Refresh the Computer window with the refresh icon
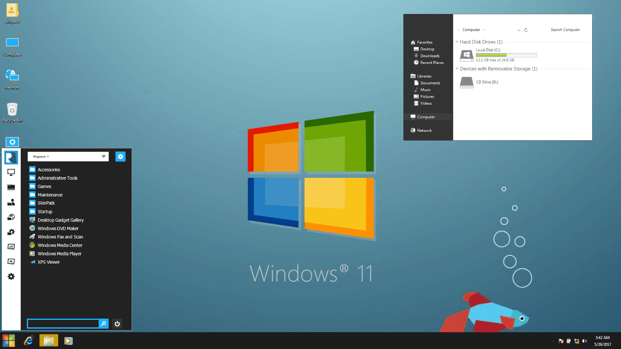The height and width of the screenshot is (349, 621). click(x=526, y=30)
